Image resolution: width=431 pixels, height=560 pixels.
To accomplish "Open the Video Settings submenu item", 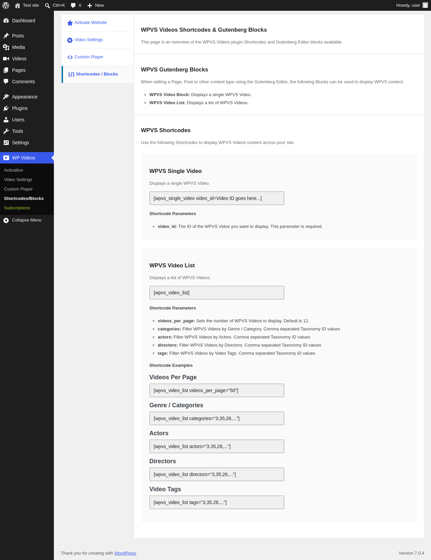I will (18, 180).
